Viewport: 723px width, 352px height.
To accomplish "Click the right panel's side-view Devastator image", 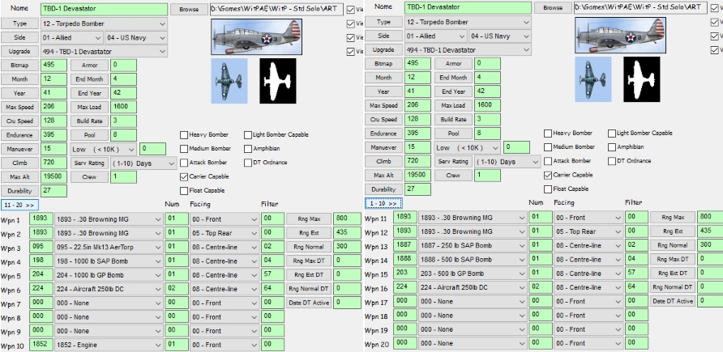I will click(x=620, y=36).
